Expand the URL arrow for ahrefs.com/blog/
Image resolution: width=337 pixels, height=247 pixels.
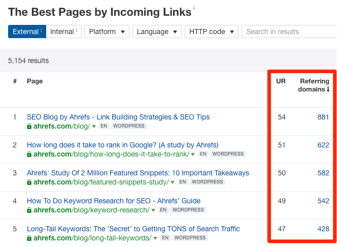(94, 127)
